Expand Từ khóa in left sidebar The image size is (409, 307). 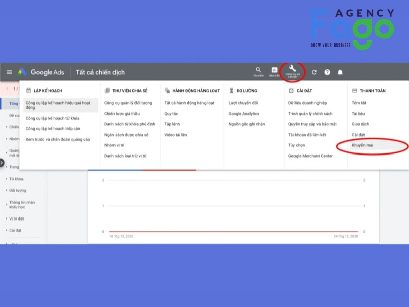[16, 179]
